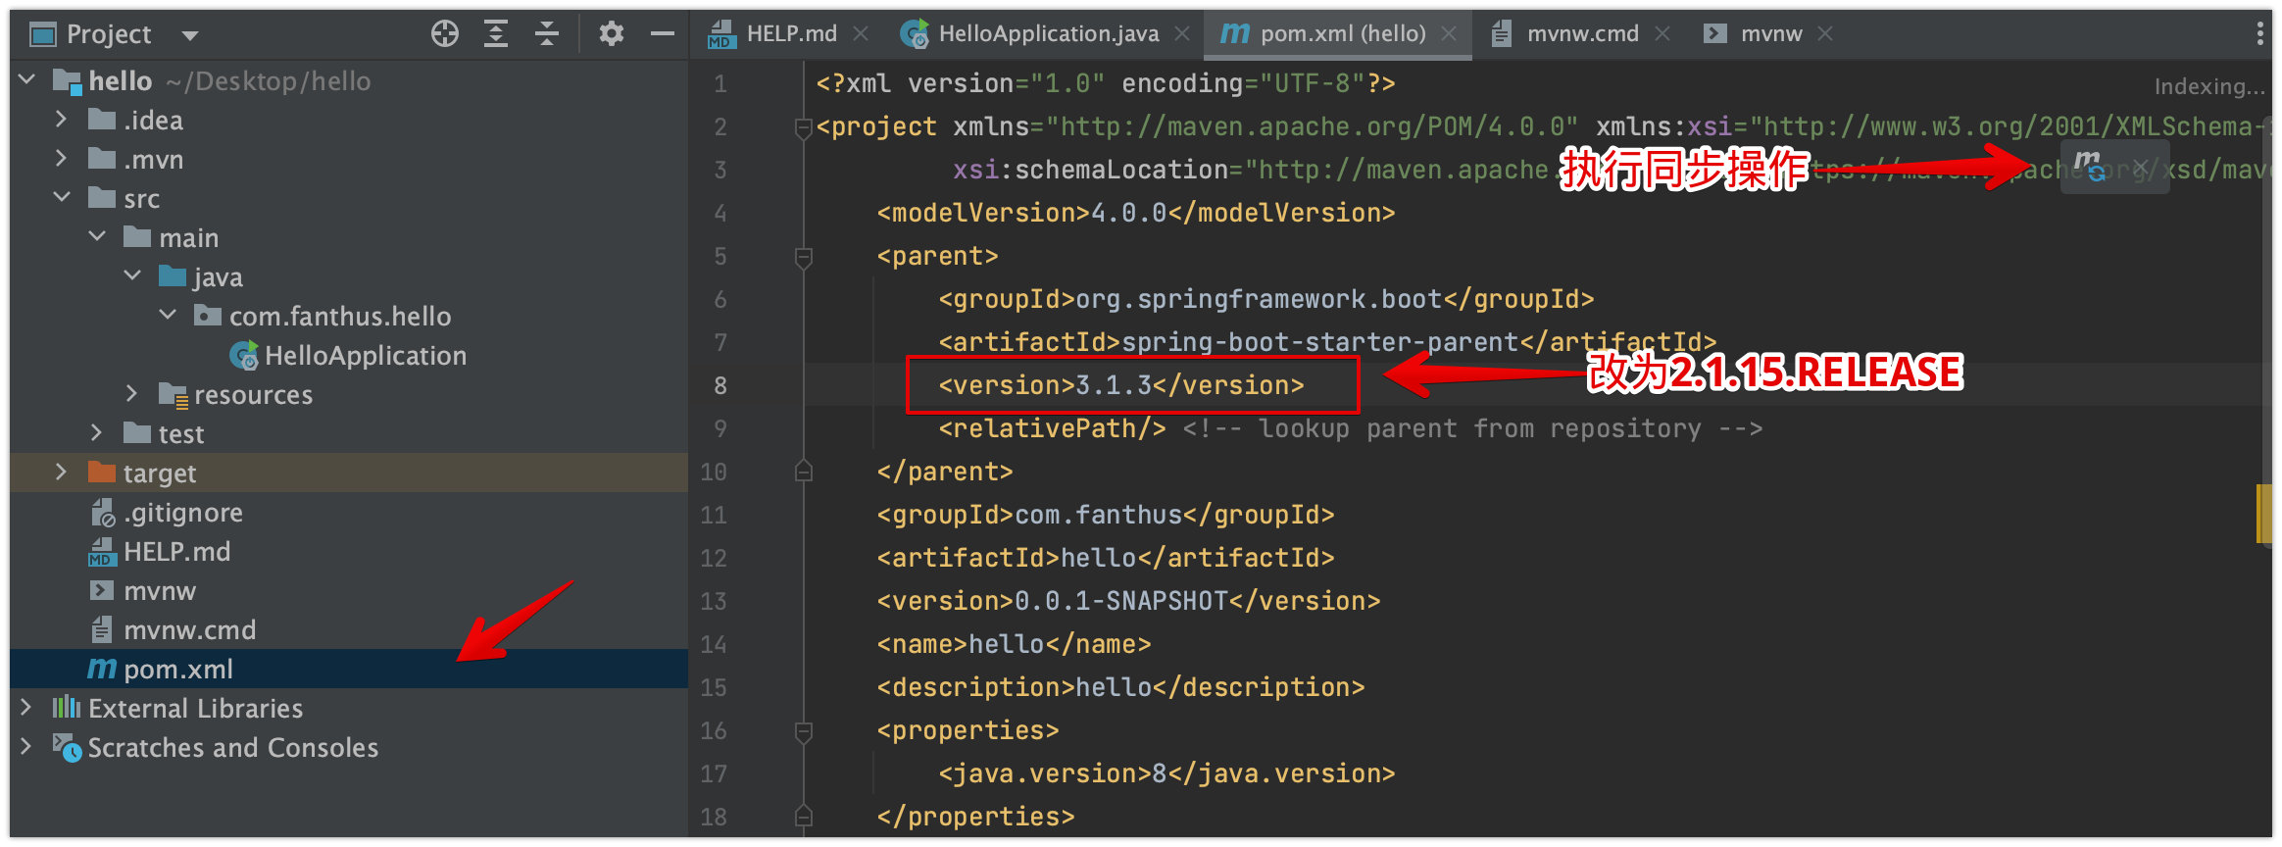Image resolution: width=2282 pixels, height=847 pixels.
Task: Fold the properties block at line 16
Action: click(x=804, y=731)
